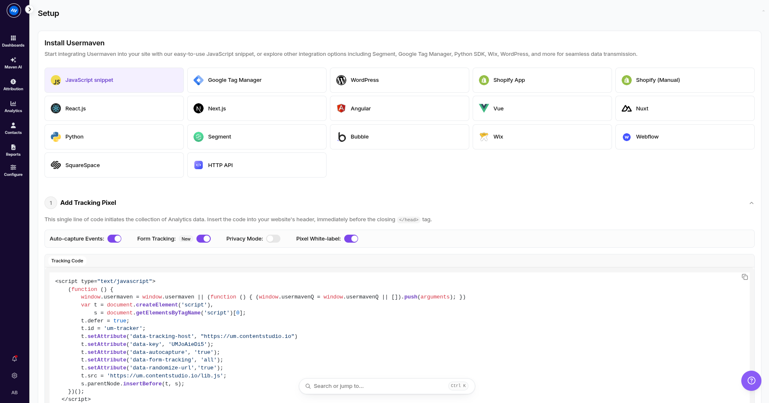Toggle the Pixel White-label switch
The image size is (769, 403).
tap(351, 239)
